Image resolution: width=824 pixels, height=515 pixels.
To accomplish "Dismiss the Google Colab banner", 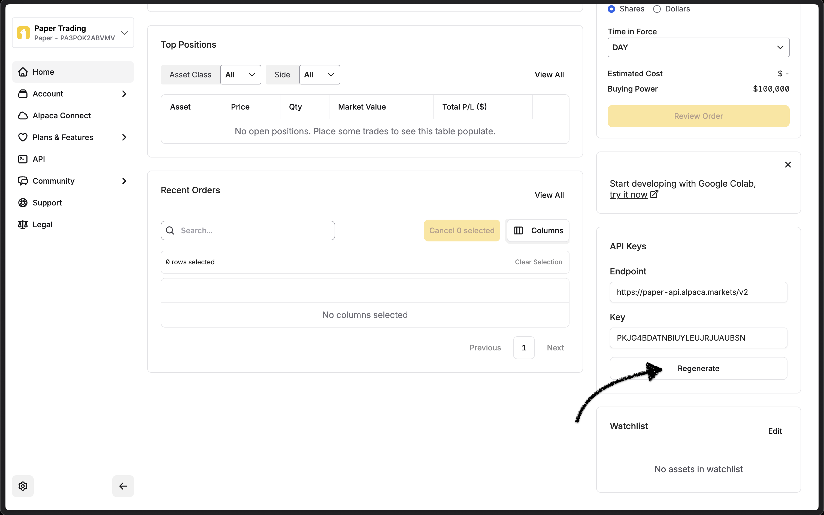I will coord(787,165).
